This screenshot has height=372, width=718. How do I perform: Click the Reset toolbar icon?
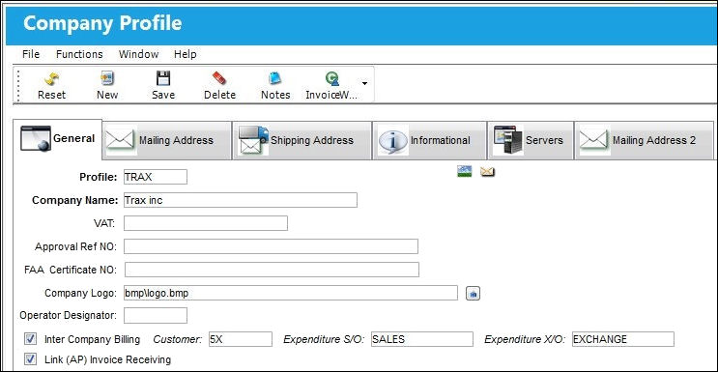pos(51,85)
